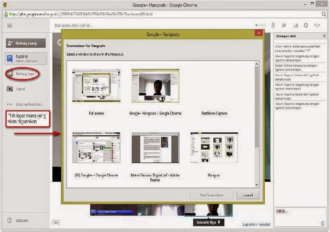Select the Hangout window thumbnail
Screen dimensions: 330x232
click(214, 148)
